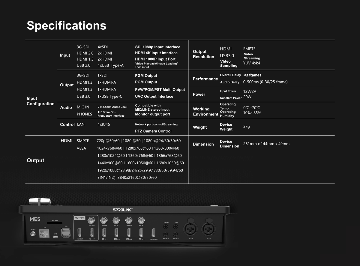Click '(IN1/IN2) 3840x2160@30/50/60' line
Image resolution: width=360 pixels, height=266 pixels.
pyautogui.click(x=127, y=178)
